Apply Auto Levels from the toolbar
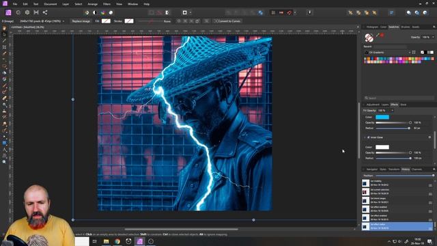The height and width of the screenshot is (246, 437). click(87, 12)
